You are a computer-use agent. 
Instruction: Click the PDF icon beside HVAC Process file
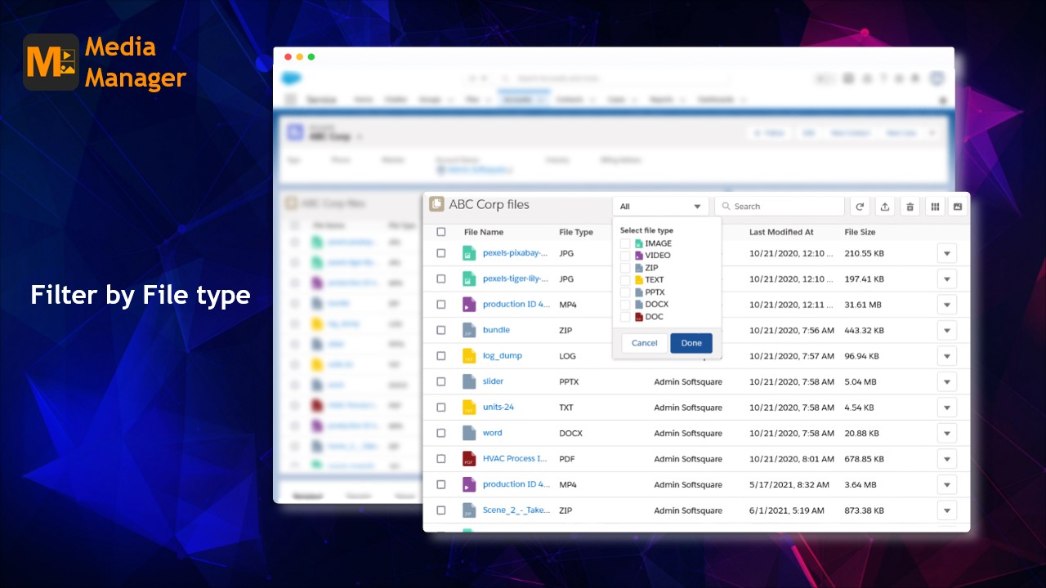click(x=467, y=458)
